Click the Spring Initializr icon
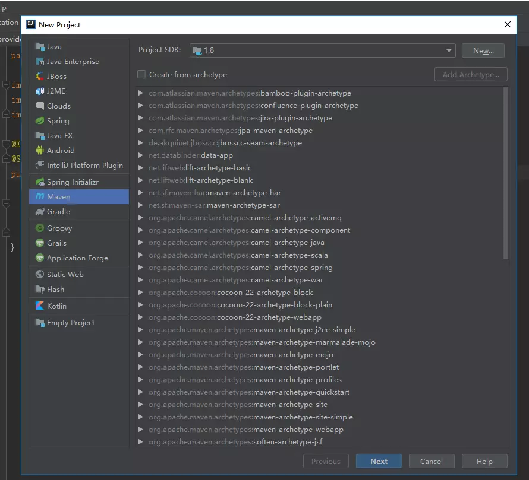The height and width of the screenshot is (480, 529). (40, 182)
